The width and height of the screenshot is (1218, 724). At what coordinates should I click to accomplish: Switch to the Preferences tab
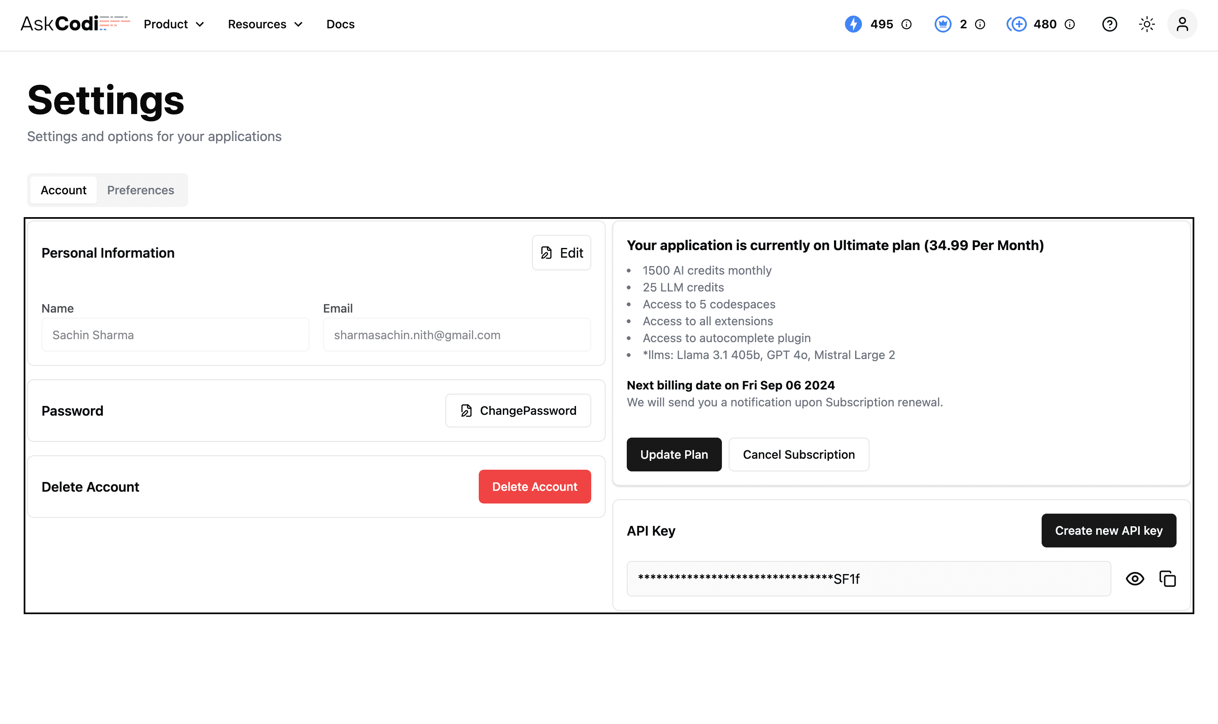[140, 190]
